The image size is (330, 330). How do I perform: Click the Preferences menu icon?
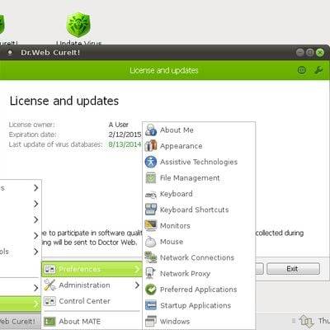tap(49, 269)
